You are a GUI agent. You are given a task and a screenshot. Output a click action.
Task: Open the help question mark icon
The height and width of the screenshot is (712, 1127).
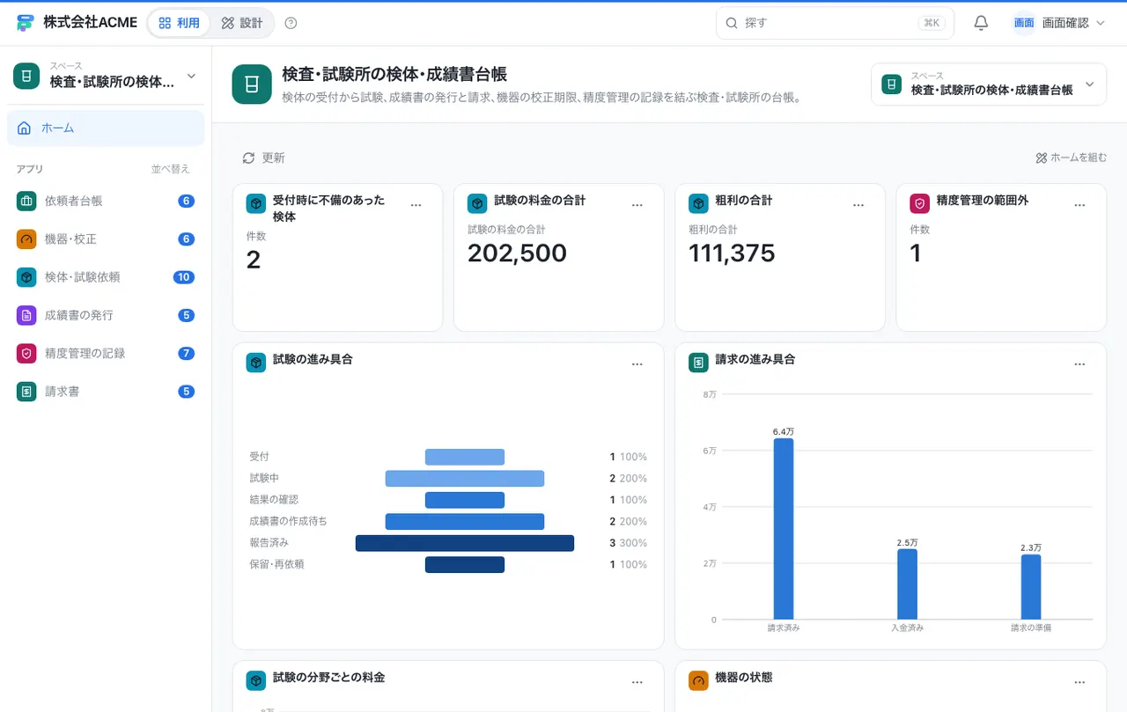(291, 23)
